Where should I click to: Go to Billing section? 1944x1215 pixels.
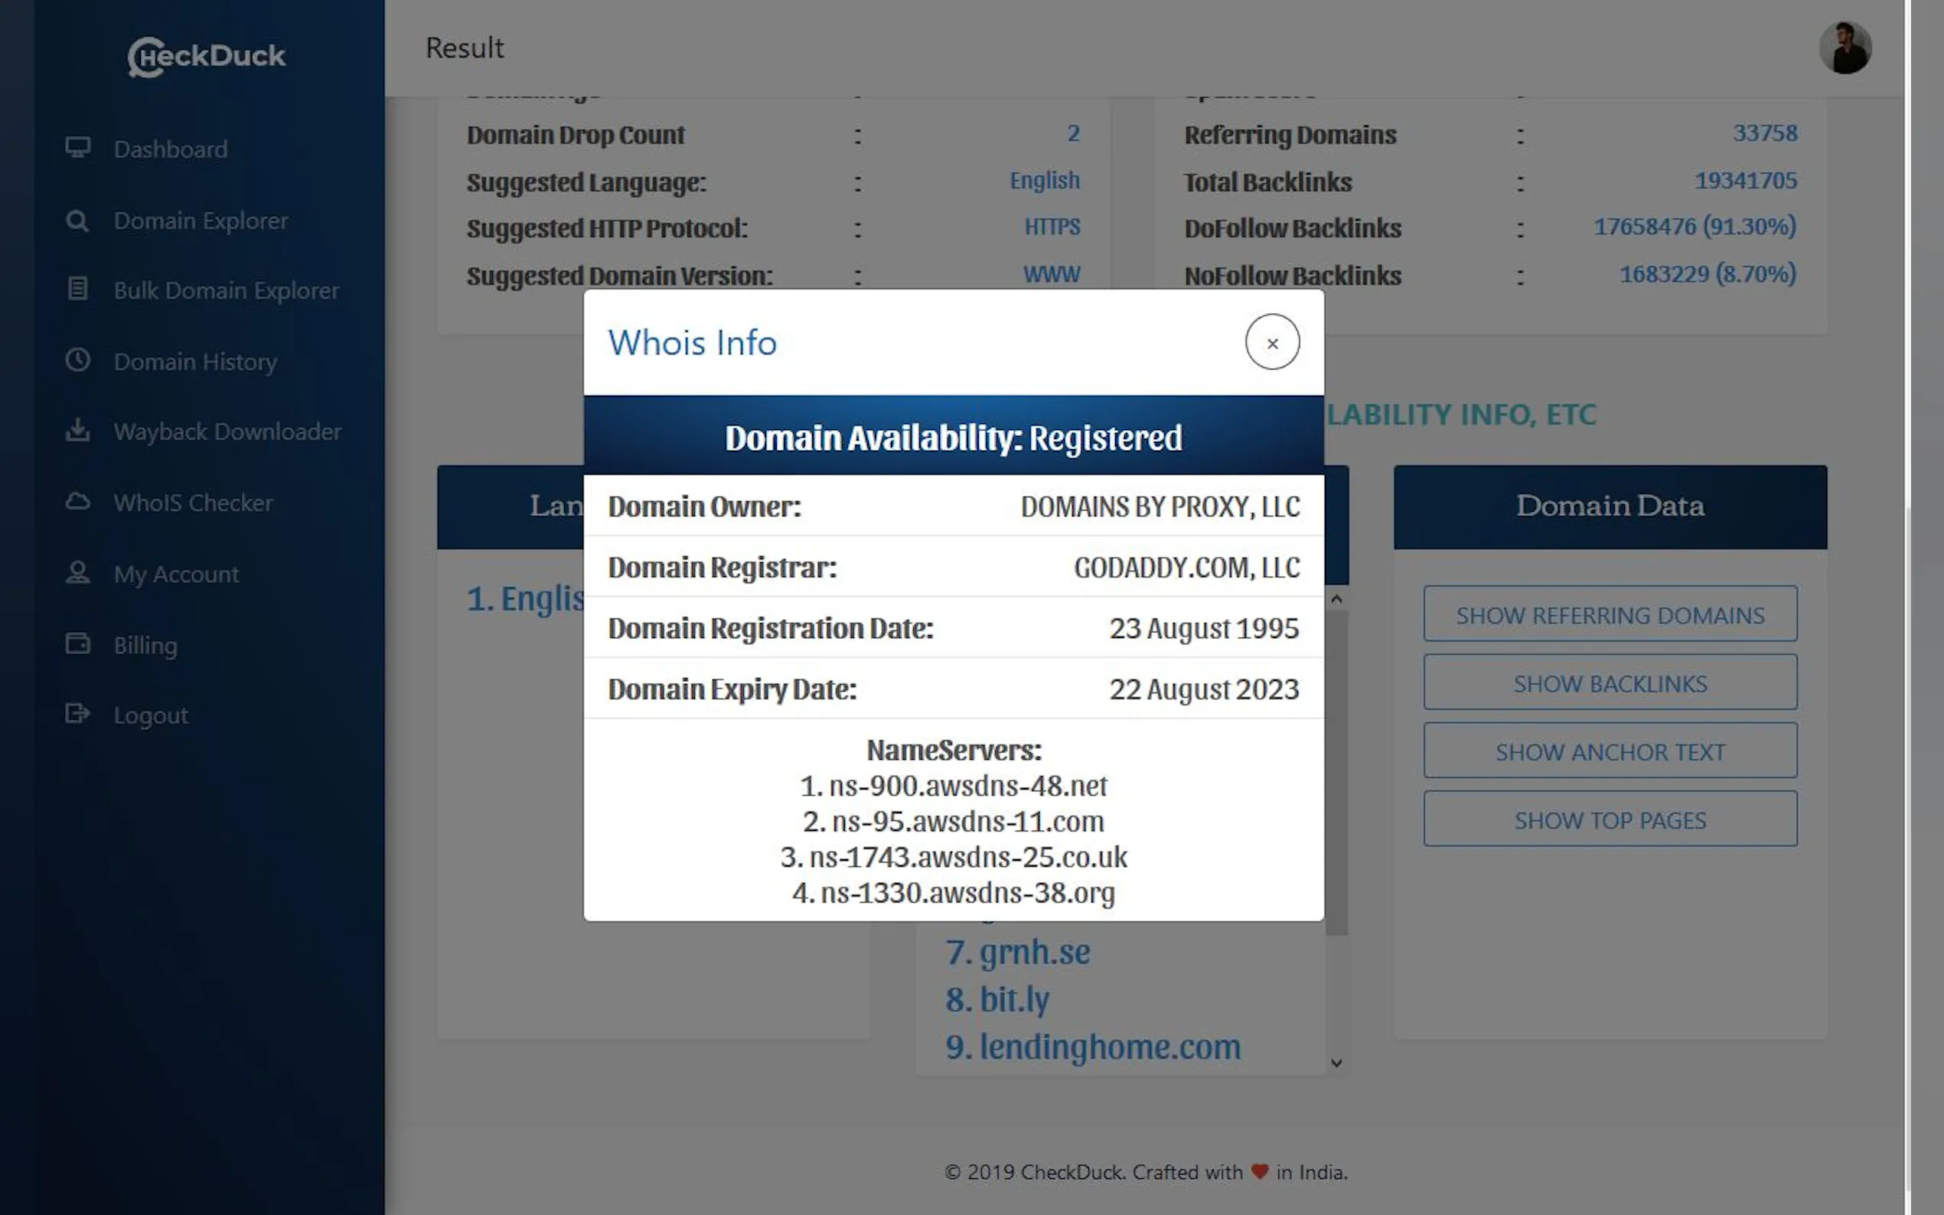145,645
